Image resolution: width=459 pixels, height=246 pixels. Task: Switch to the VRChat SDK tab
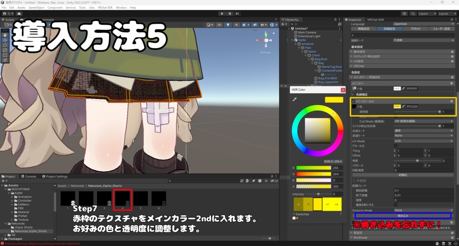375,20
